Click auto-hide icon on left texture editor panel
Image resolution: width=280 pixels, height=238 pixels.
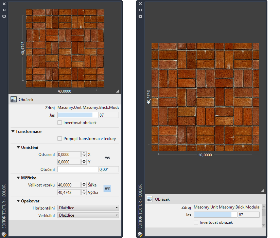coord(4,10)
